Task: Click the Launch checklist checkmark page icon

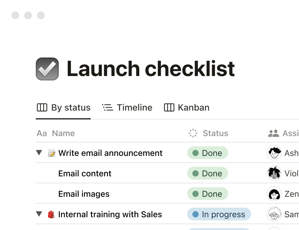Action: pyautogui.click(x=47, y=69)
